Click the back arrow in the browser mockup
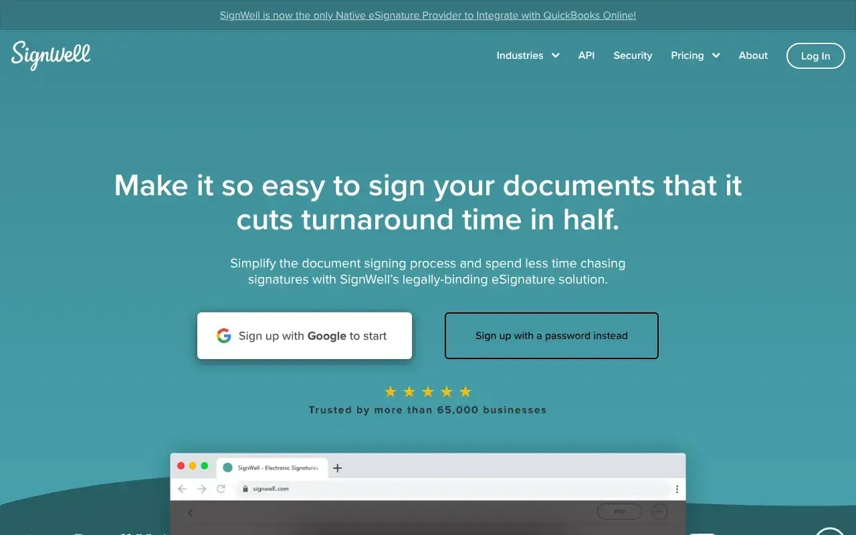 pyautogui.click(x=182, y=489)
